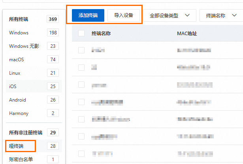Select the third row checkbox

click(x=81, y=85)
